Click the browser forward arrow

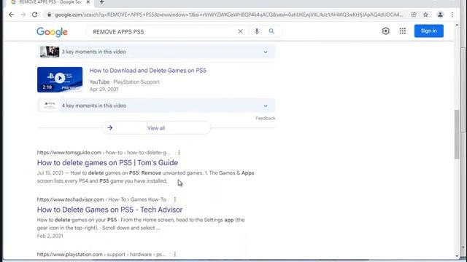(23, 15)
